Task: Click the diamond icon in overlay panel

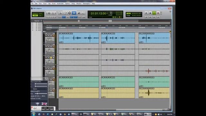Action: point(38,104)
